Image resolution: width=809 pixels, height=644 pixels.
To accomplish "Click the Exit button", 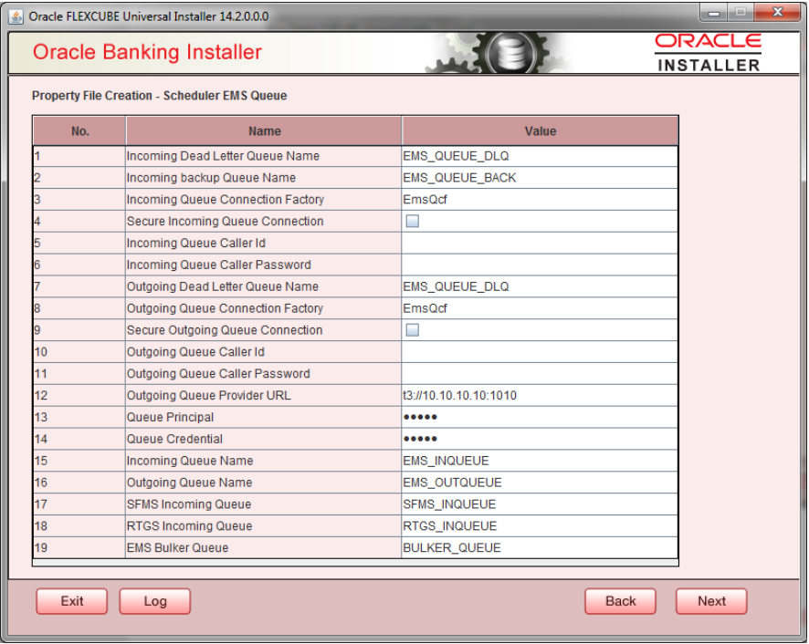I will point(72,601).
